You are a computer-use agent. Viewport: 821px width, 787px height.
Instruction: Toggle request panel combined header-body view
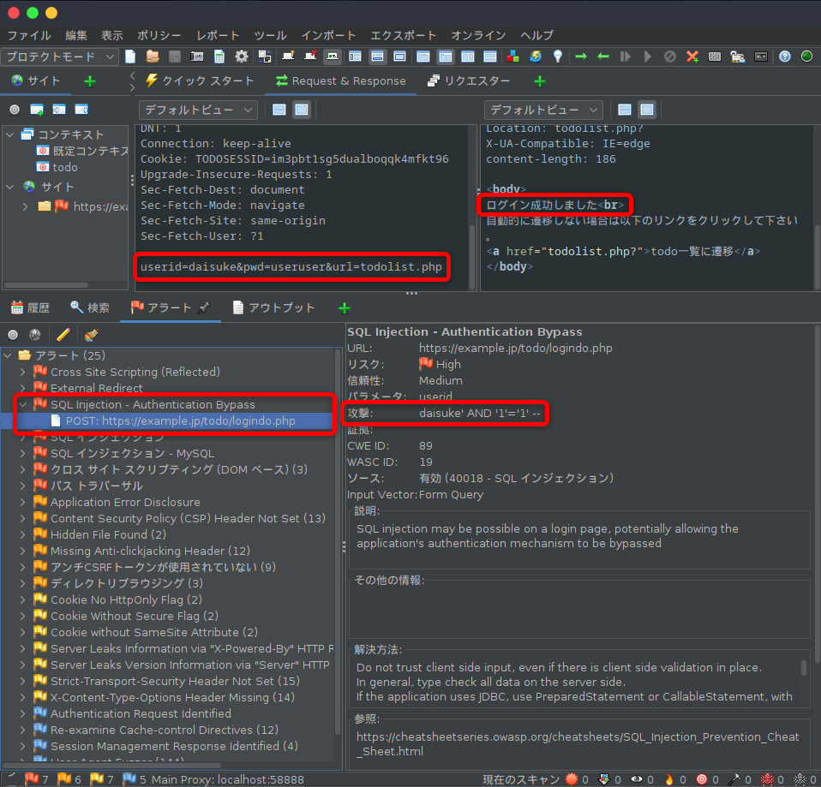(302, 110)
